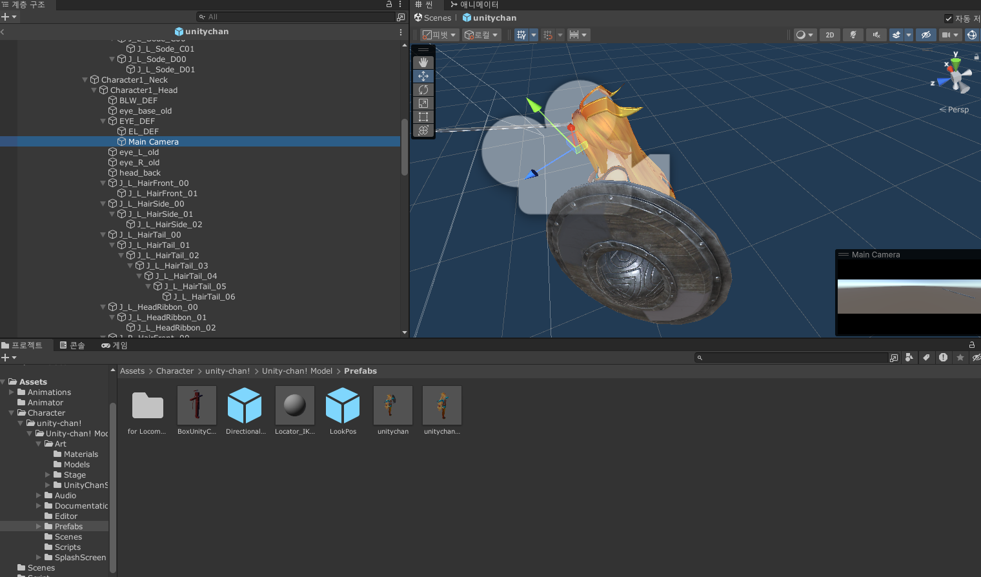
Task: Select the Locator_IK sphere asset
Action: tap(295, 405)
